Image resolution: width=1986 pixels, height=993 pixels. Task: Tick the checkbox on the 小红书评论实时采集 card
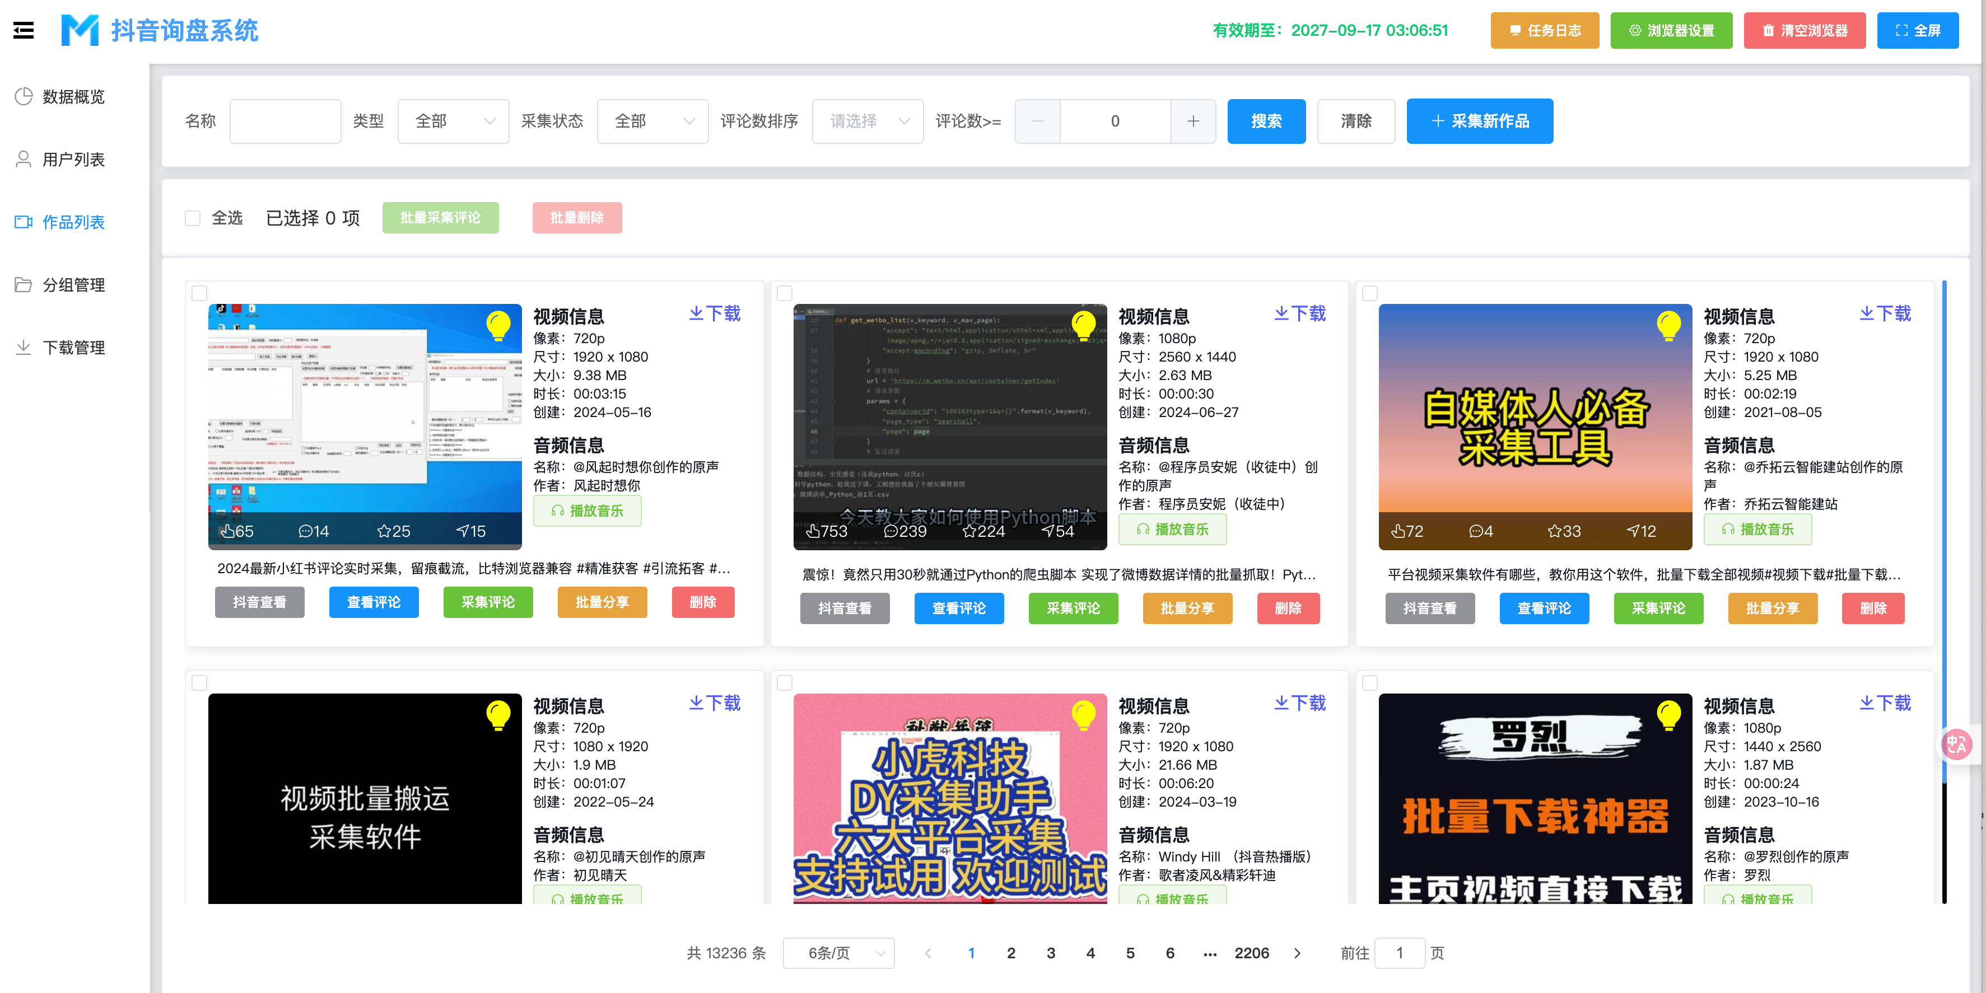(x=200, y=293)
